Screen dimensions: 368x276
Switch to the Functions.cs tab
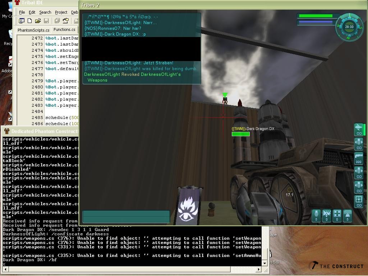64,29
